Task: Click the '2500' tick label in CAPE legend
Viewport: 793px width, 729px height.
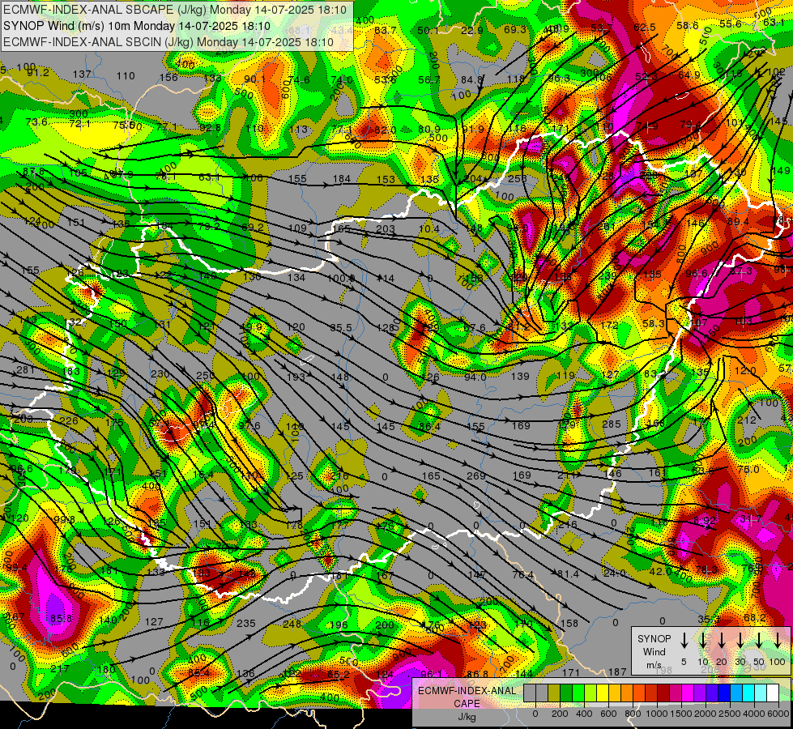Action: (730, 714)
